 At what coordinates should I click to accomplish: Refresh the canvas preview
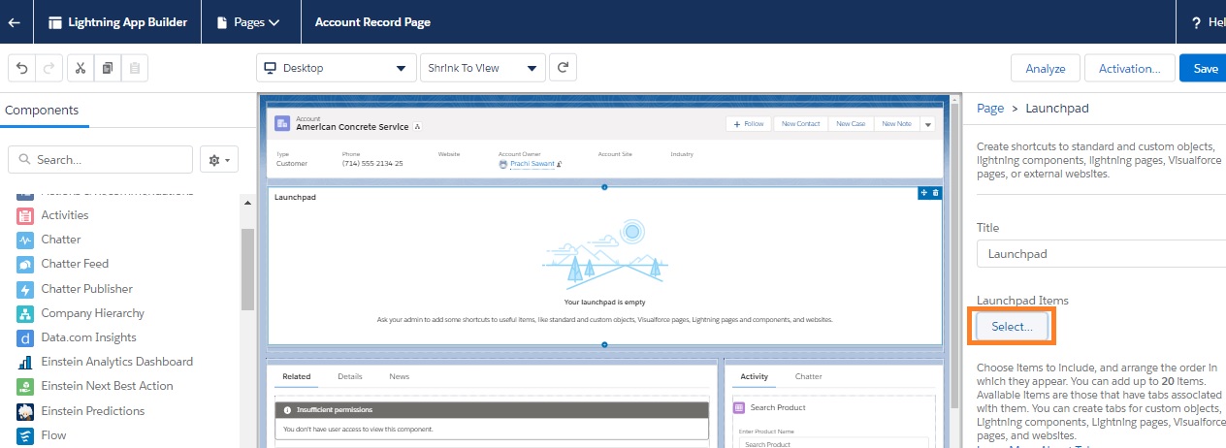[x=564, y=68]
